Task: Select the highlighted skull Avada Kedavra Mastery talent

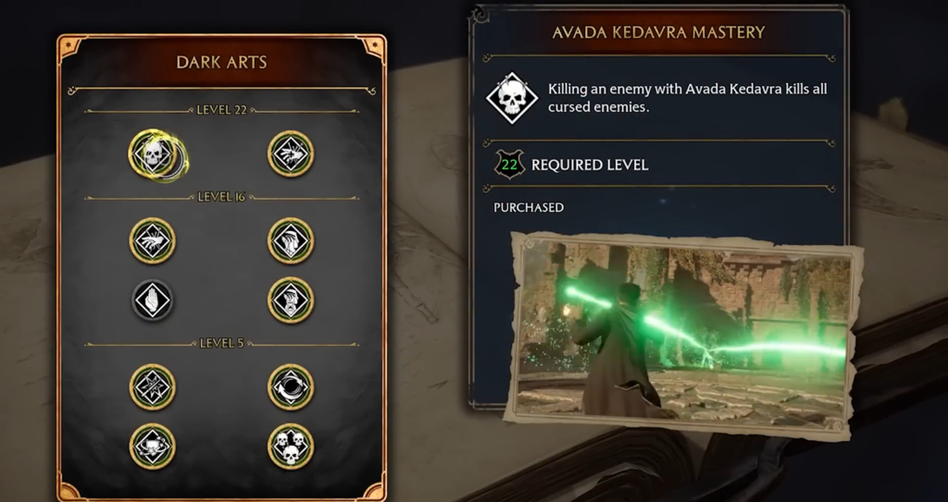Action: (153, 154)
